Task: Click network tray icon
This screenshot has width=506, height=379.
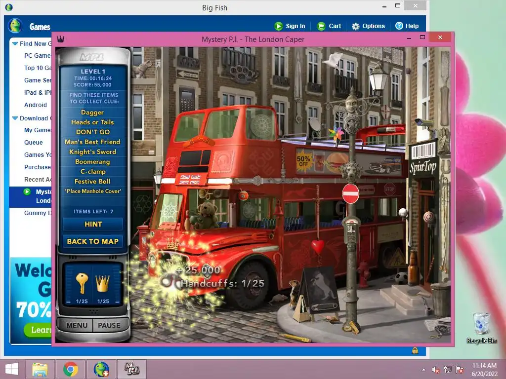Action: pyautogui.click(x=448, y=370)
